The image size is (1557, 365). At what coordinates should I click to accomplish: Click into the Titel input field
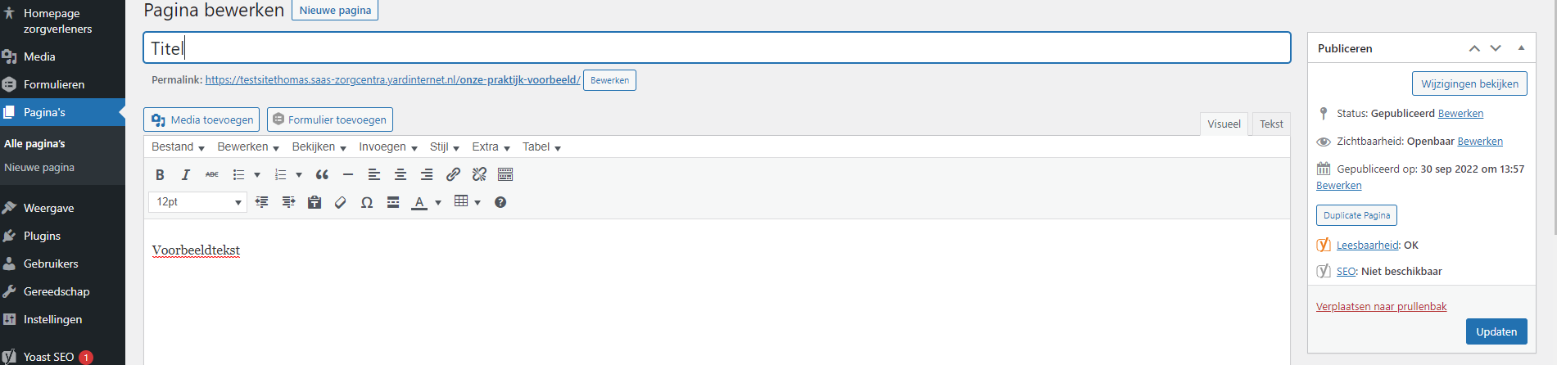(717, 48)
